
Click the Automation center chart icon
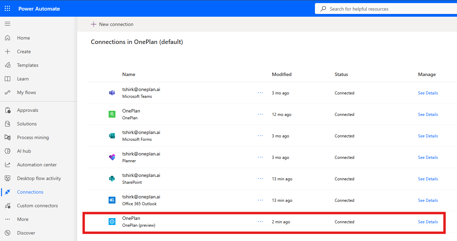click(x=8, y=165)
